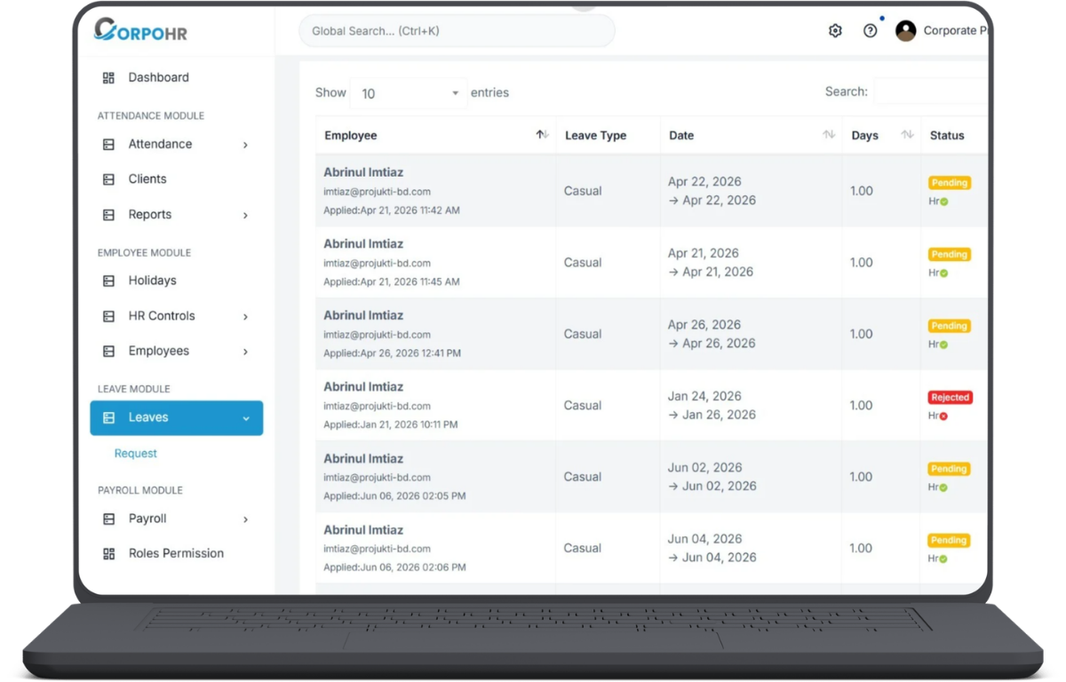The height and width of the screenshot is (682, 1066).
Task: Click the HR Controls sidebar icon
Action: point(109,316)
